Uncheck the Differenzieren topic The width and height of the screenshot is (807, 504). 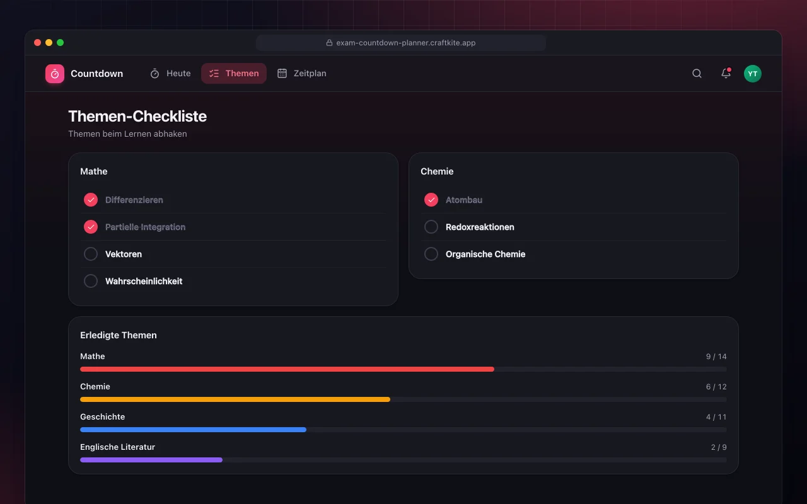(x=91, y=200)
